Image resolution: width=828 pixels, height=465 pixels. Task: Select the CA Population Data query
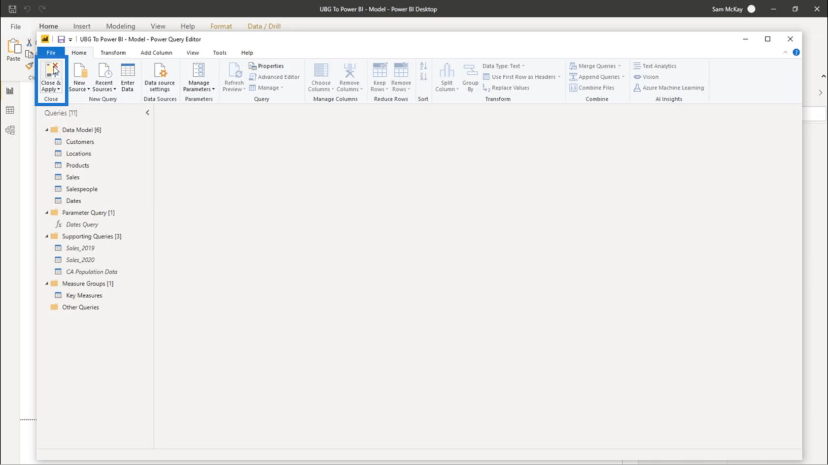92,272
